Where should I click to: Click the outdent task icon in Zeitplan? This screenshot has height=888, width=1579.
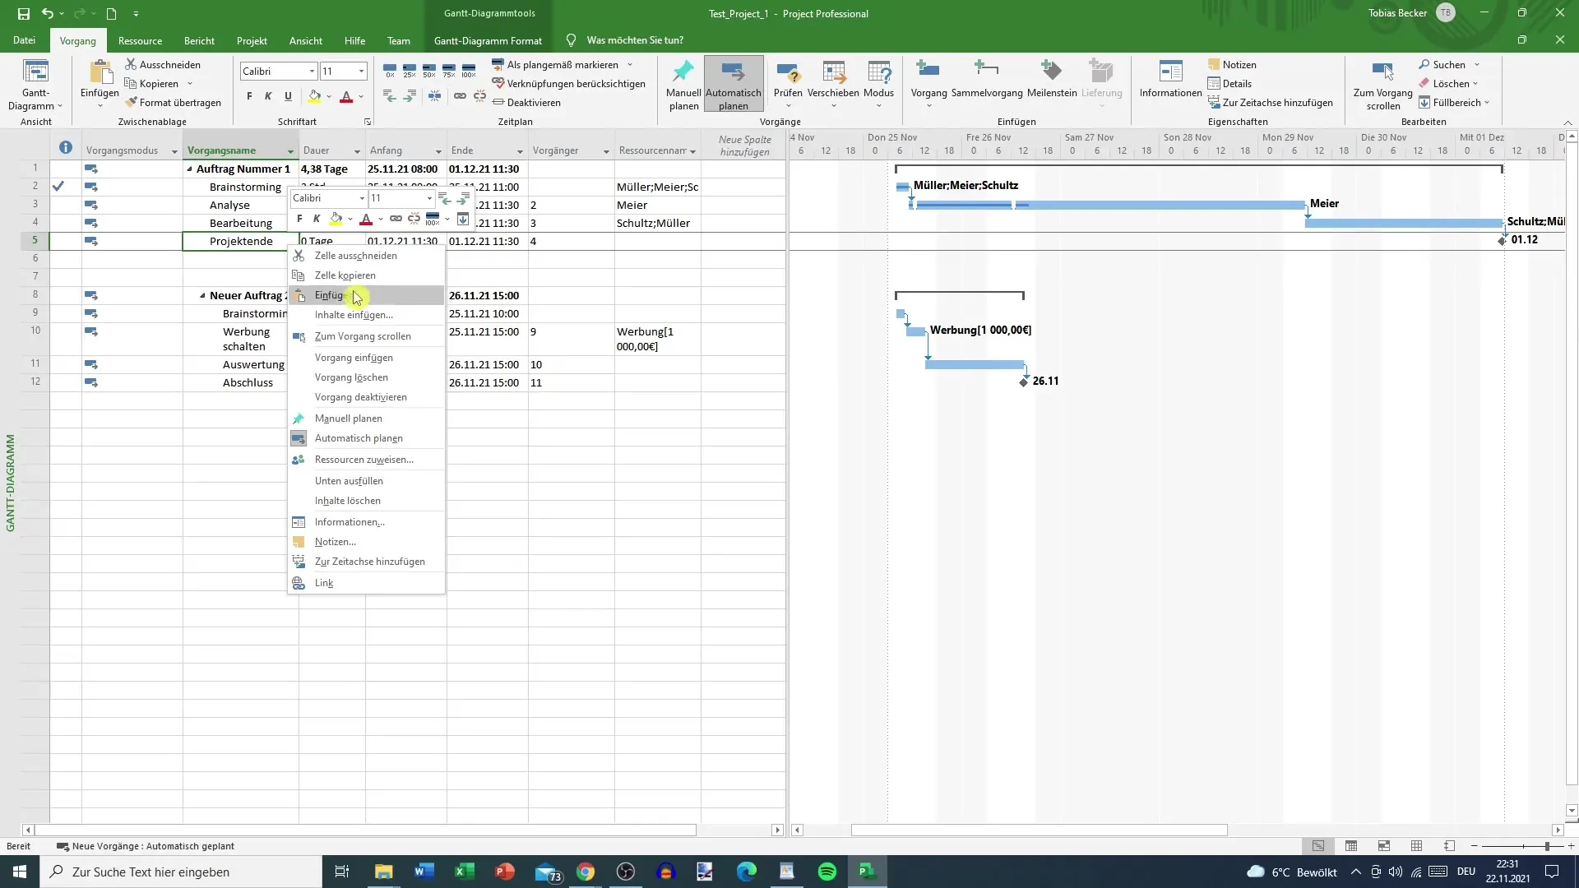click(390, 96)
